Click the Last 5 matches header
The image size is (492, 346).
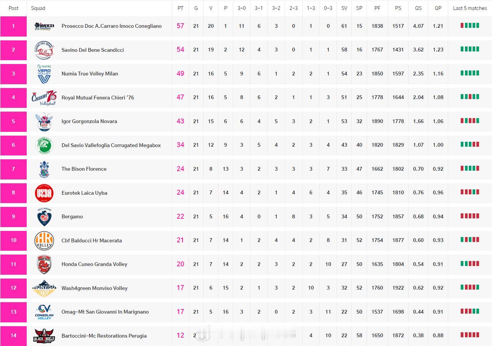[x=470, y=8]
